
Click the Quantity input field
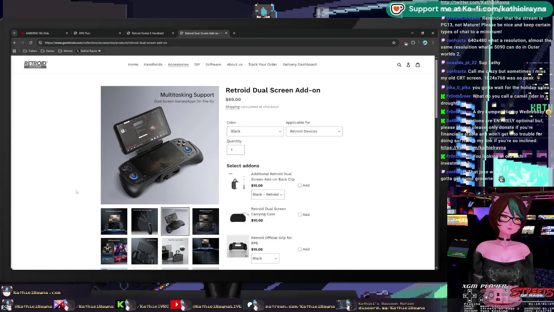click(x=235, y=150)
